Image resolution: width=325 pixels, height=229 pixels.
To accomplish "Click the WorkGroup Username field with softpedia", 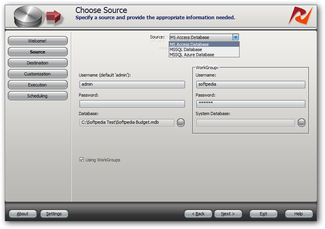I will click(251, 84).
